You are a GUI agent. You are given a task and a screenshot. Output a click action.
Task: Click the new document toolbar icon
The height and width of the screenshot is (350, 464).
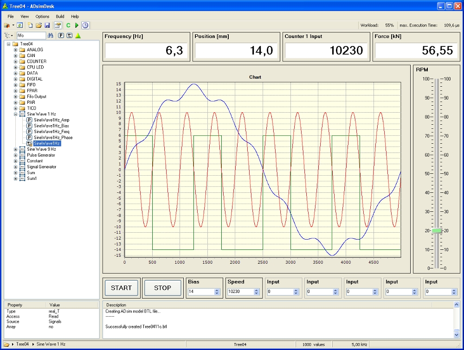(31, 25)
